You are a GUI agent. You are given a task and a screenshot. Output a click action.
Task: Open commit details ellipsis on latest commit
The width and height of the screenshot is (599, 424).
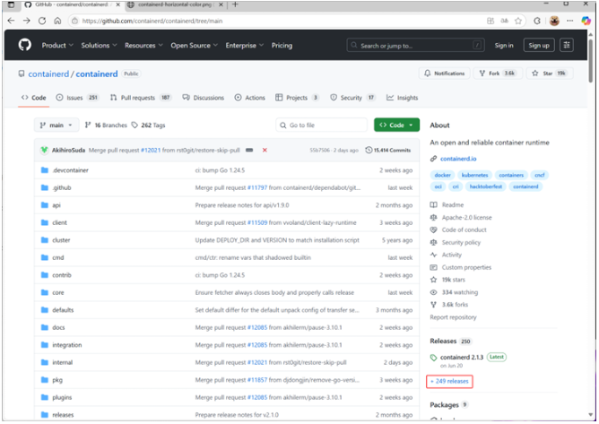coord(249,150)
